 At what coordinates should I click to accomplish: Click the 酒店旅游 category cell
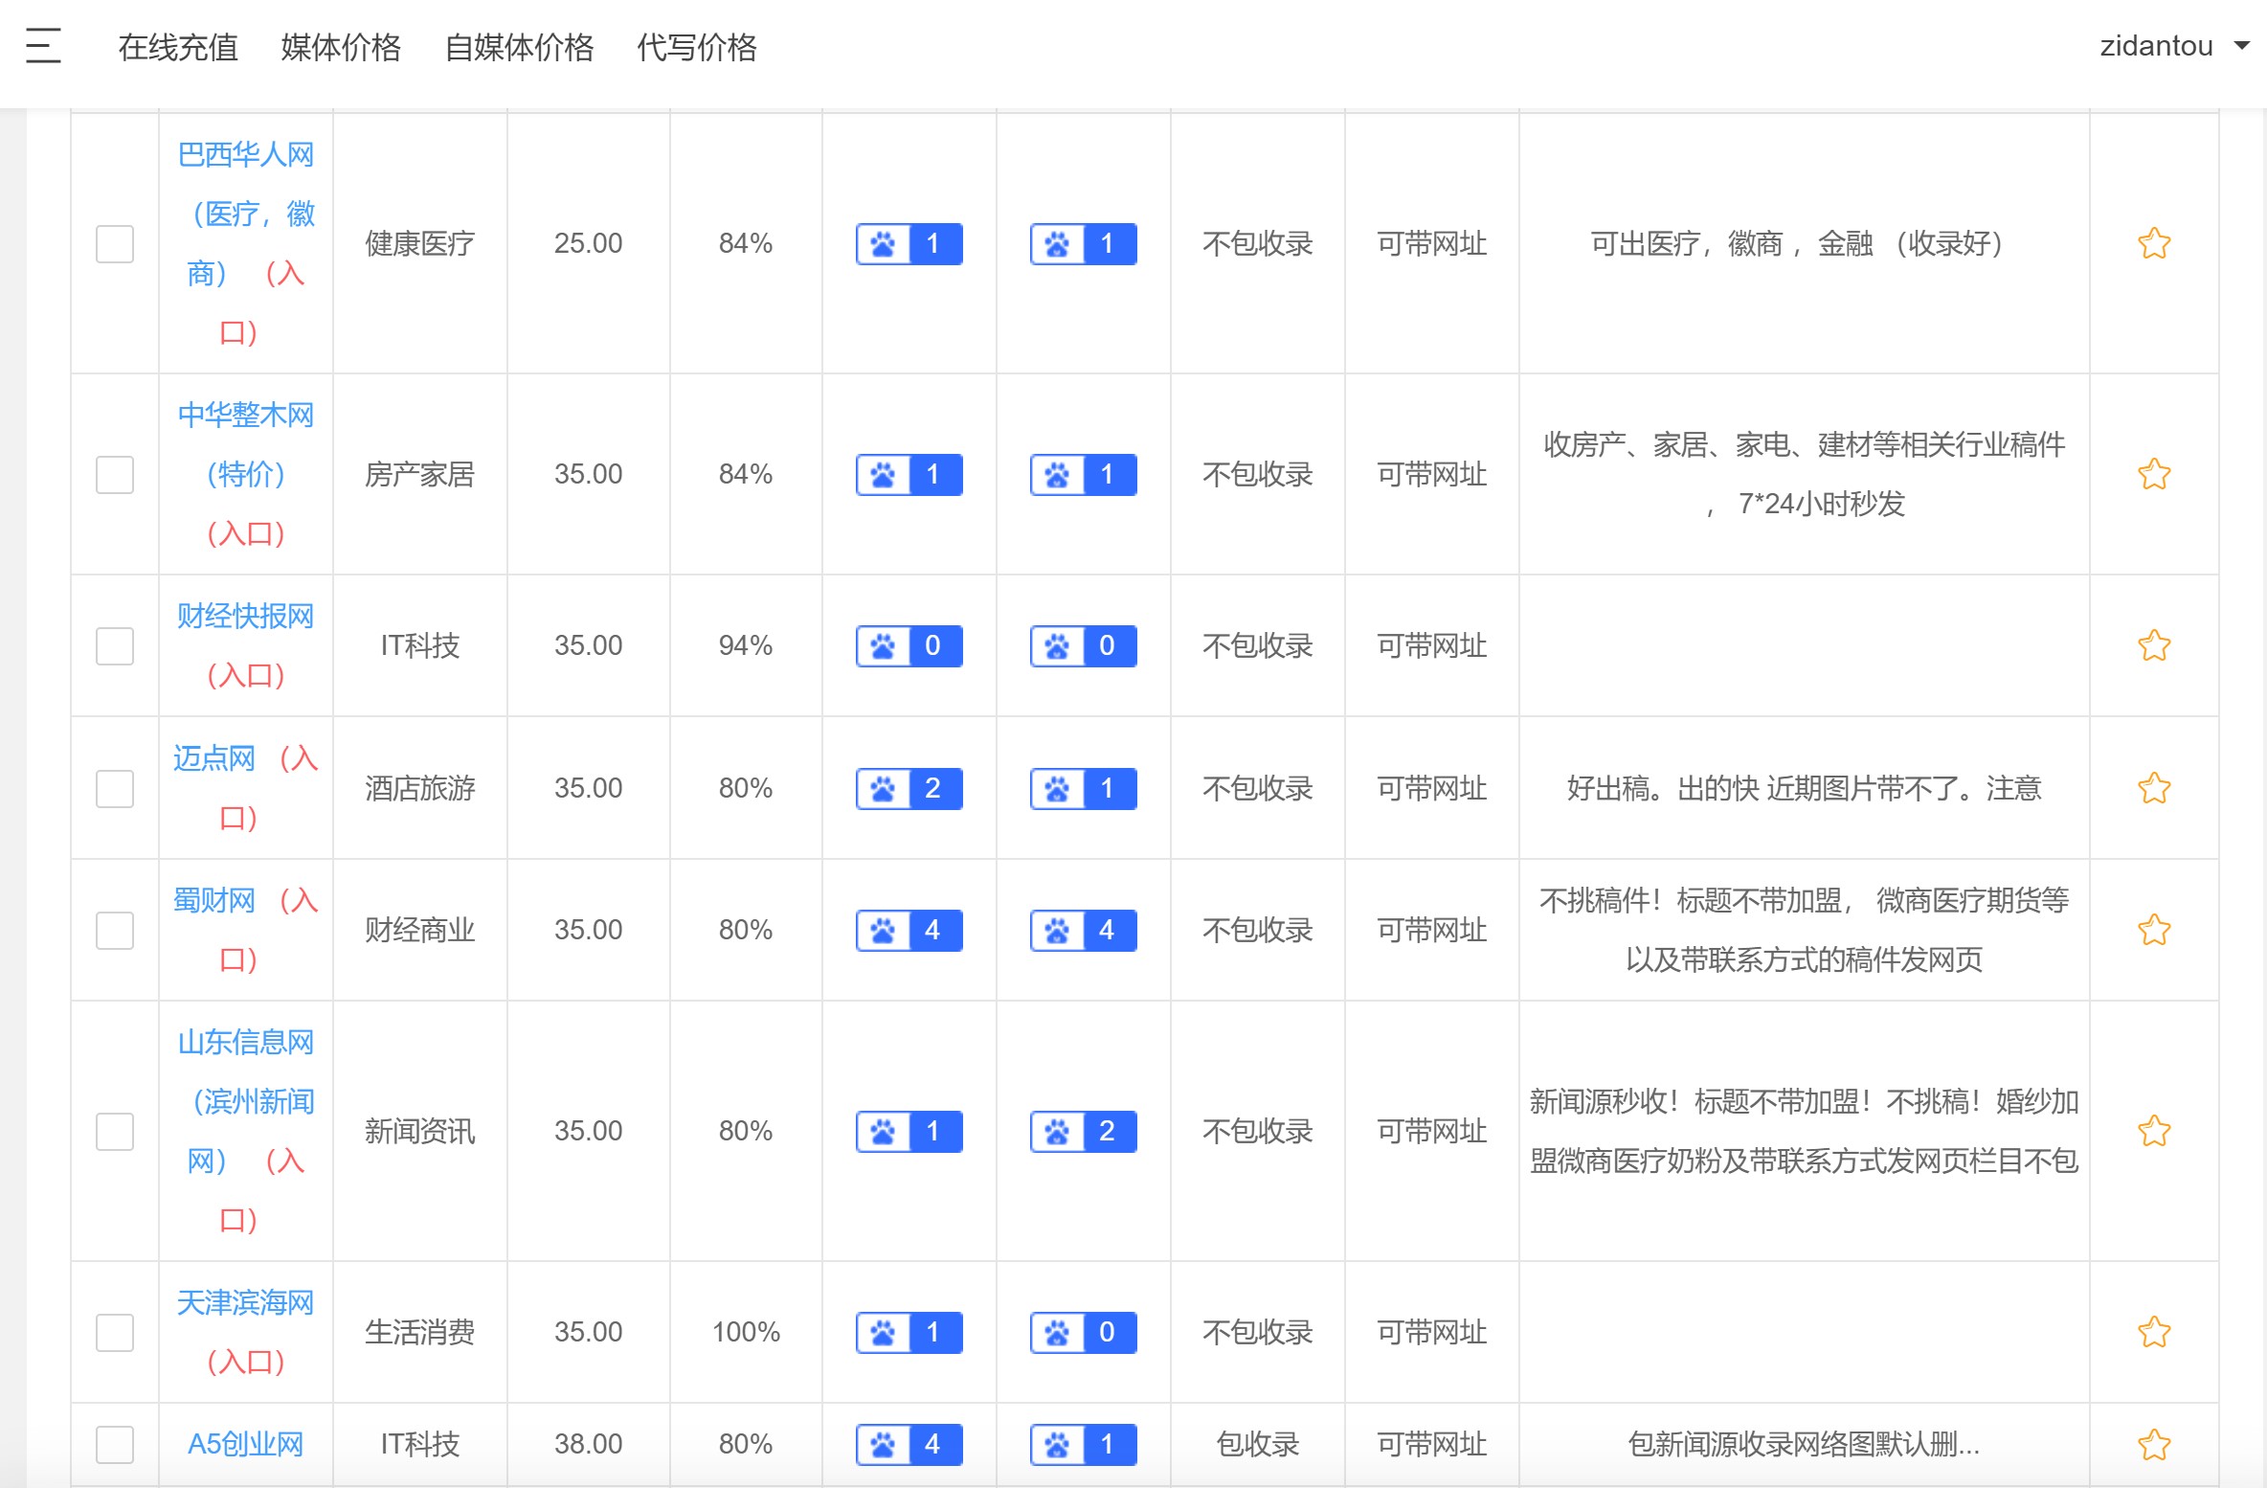click(420, 788)
